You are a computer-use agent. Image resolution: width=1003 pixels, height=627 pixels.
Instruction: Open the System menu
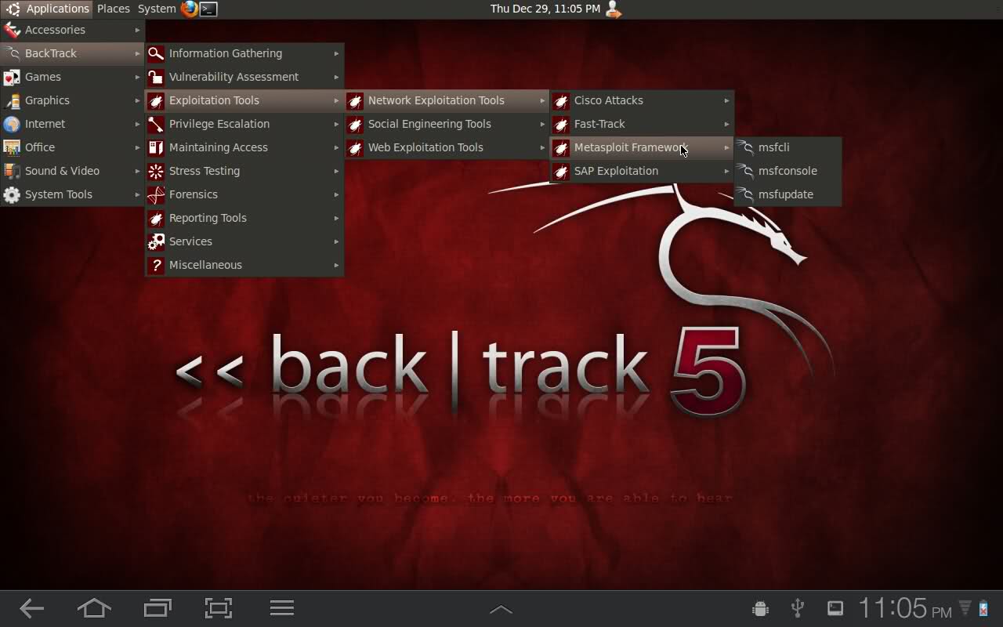tap(157, 9)
